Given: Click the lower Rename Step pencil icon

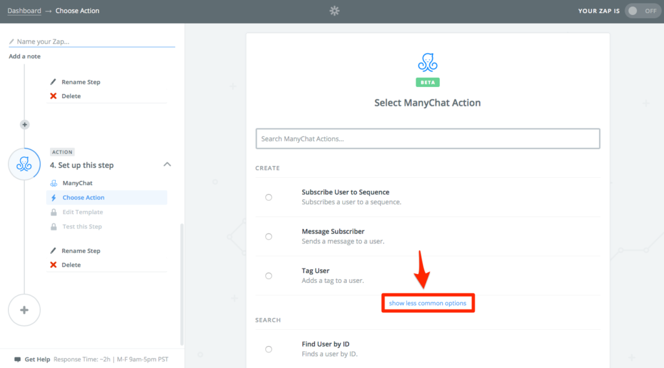Looking at the screenshot, I should click(53, 251).
